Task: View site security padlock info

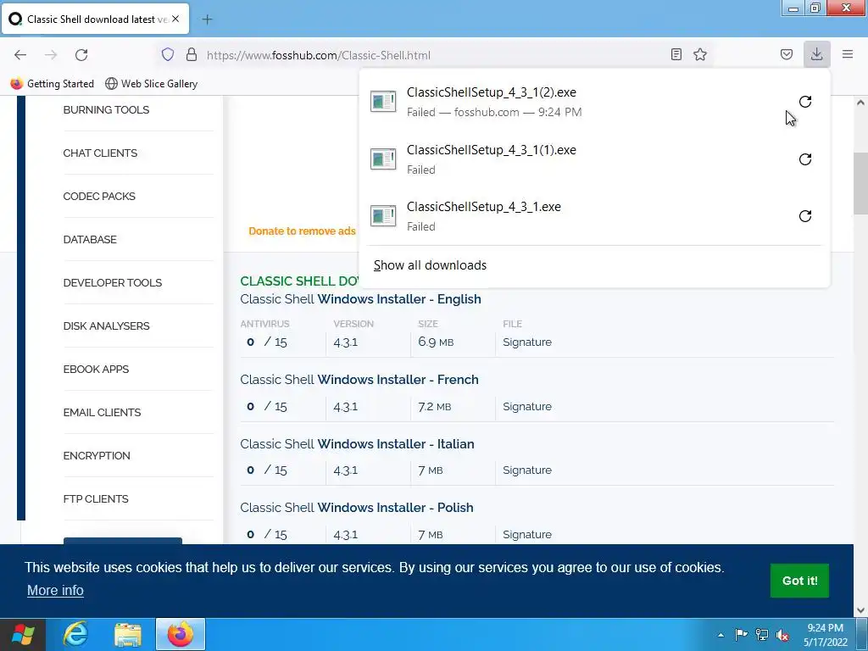Action: point(192,54)
